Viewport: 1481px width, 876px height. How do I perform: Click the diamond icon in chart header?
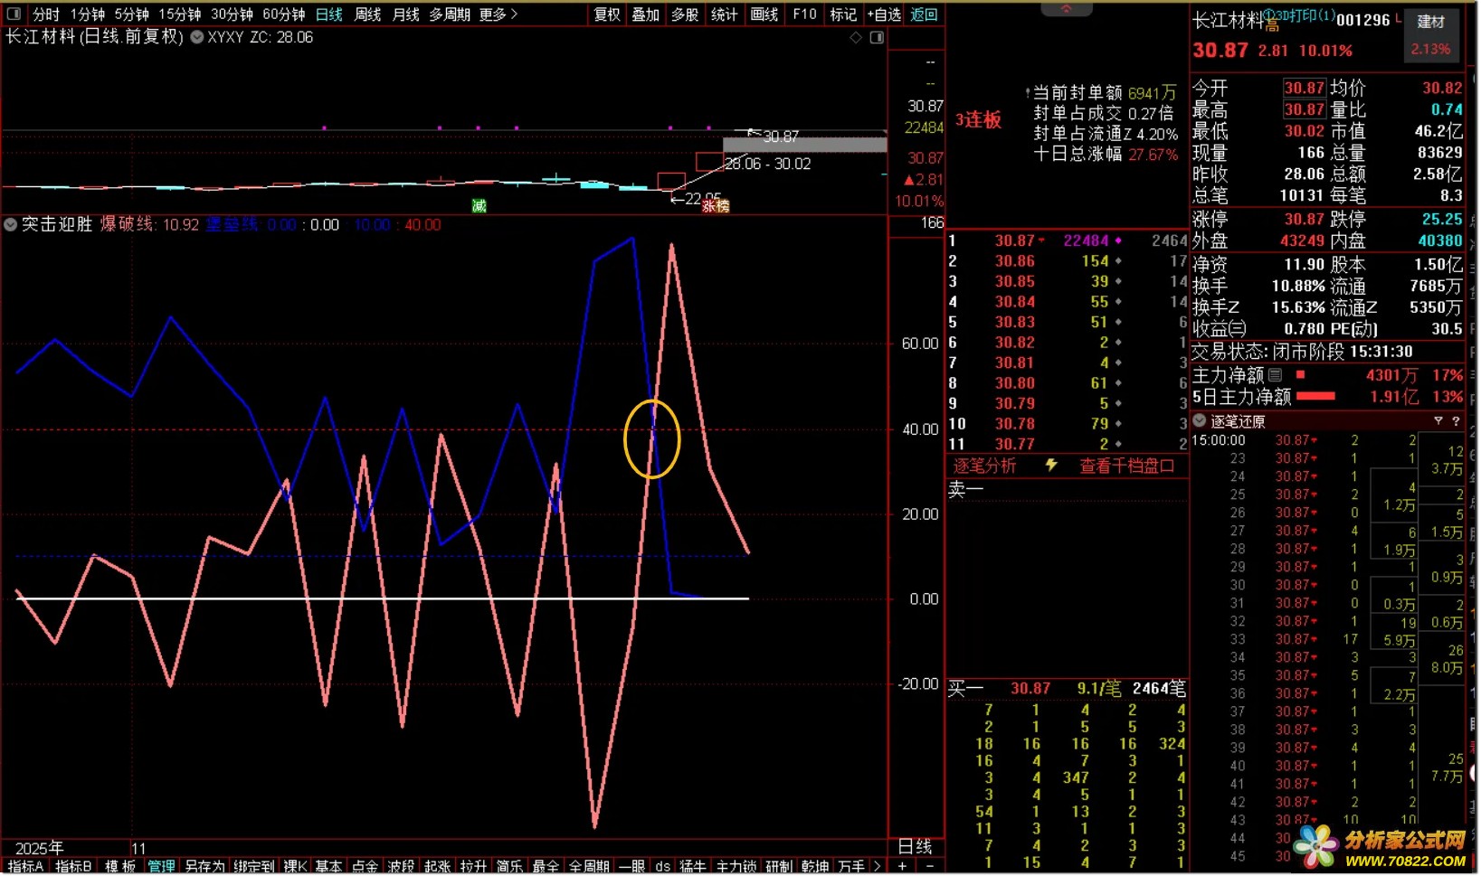(856, 37)
